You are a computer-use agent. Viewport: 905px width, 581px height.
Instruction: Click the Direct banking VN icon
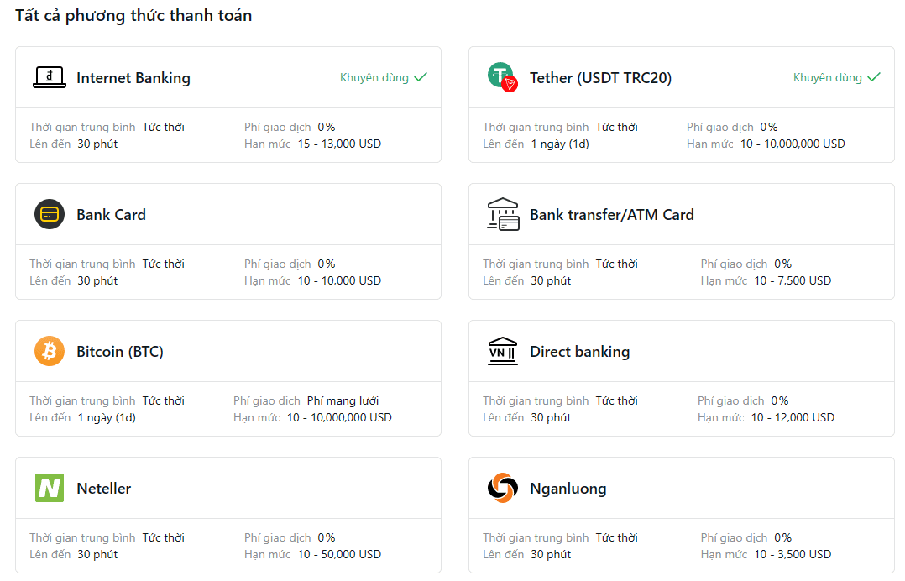pos(503,351)
